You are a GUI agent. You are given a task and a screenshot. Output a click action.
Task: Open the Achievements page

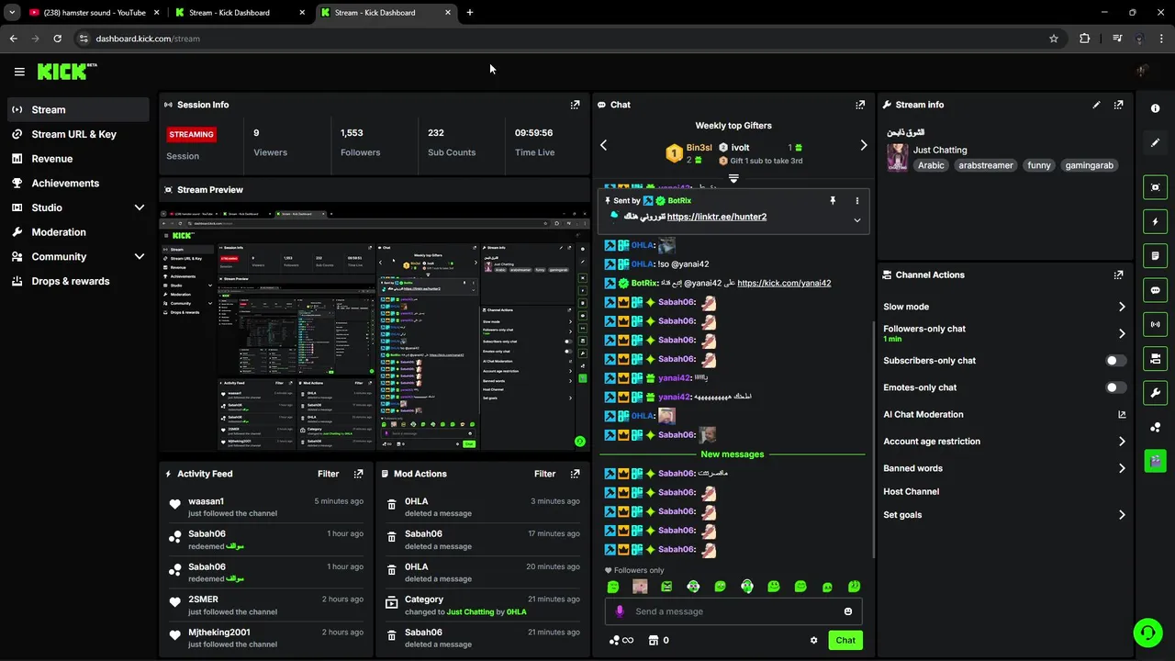coord(78,183)
